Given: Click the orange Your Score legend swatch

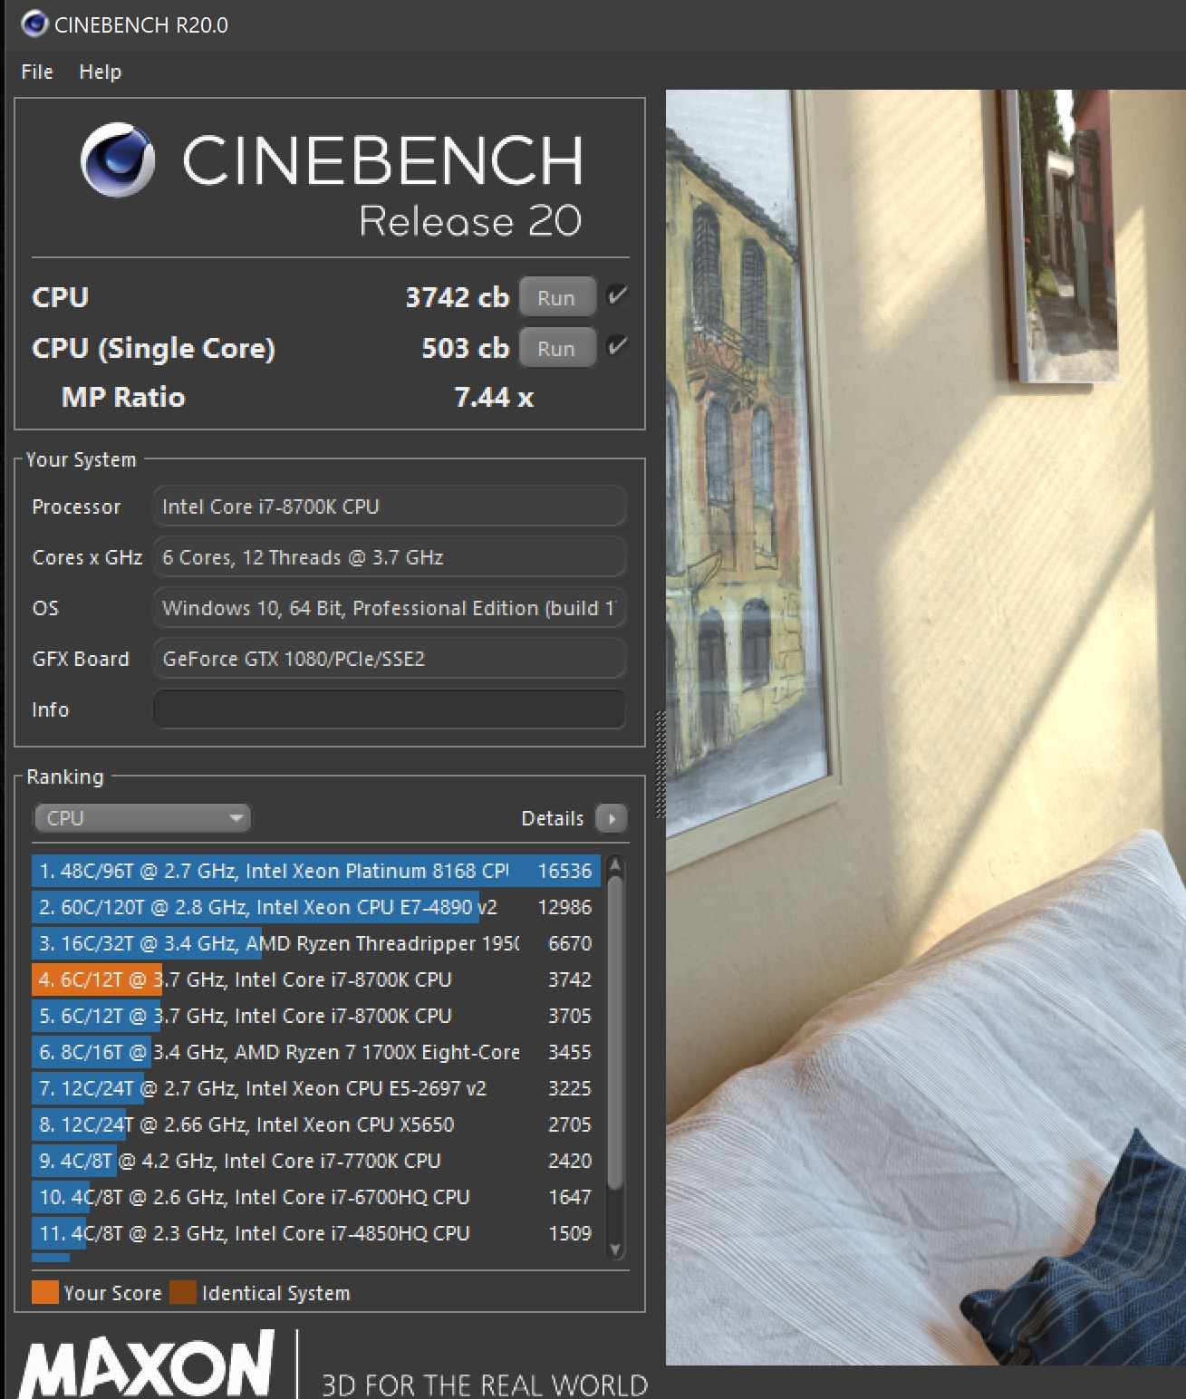Looking at the screenshot, I should [x=45, y=1292].
